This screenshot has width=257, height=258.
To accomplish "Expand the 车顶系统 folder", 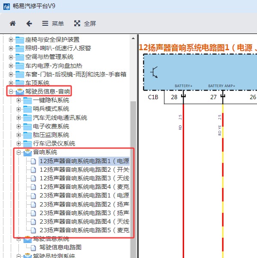I will 11,83.
